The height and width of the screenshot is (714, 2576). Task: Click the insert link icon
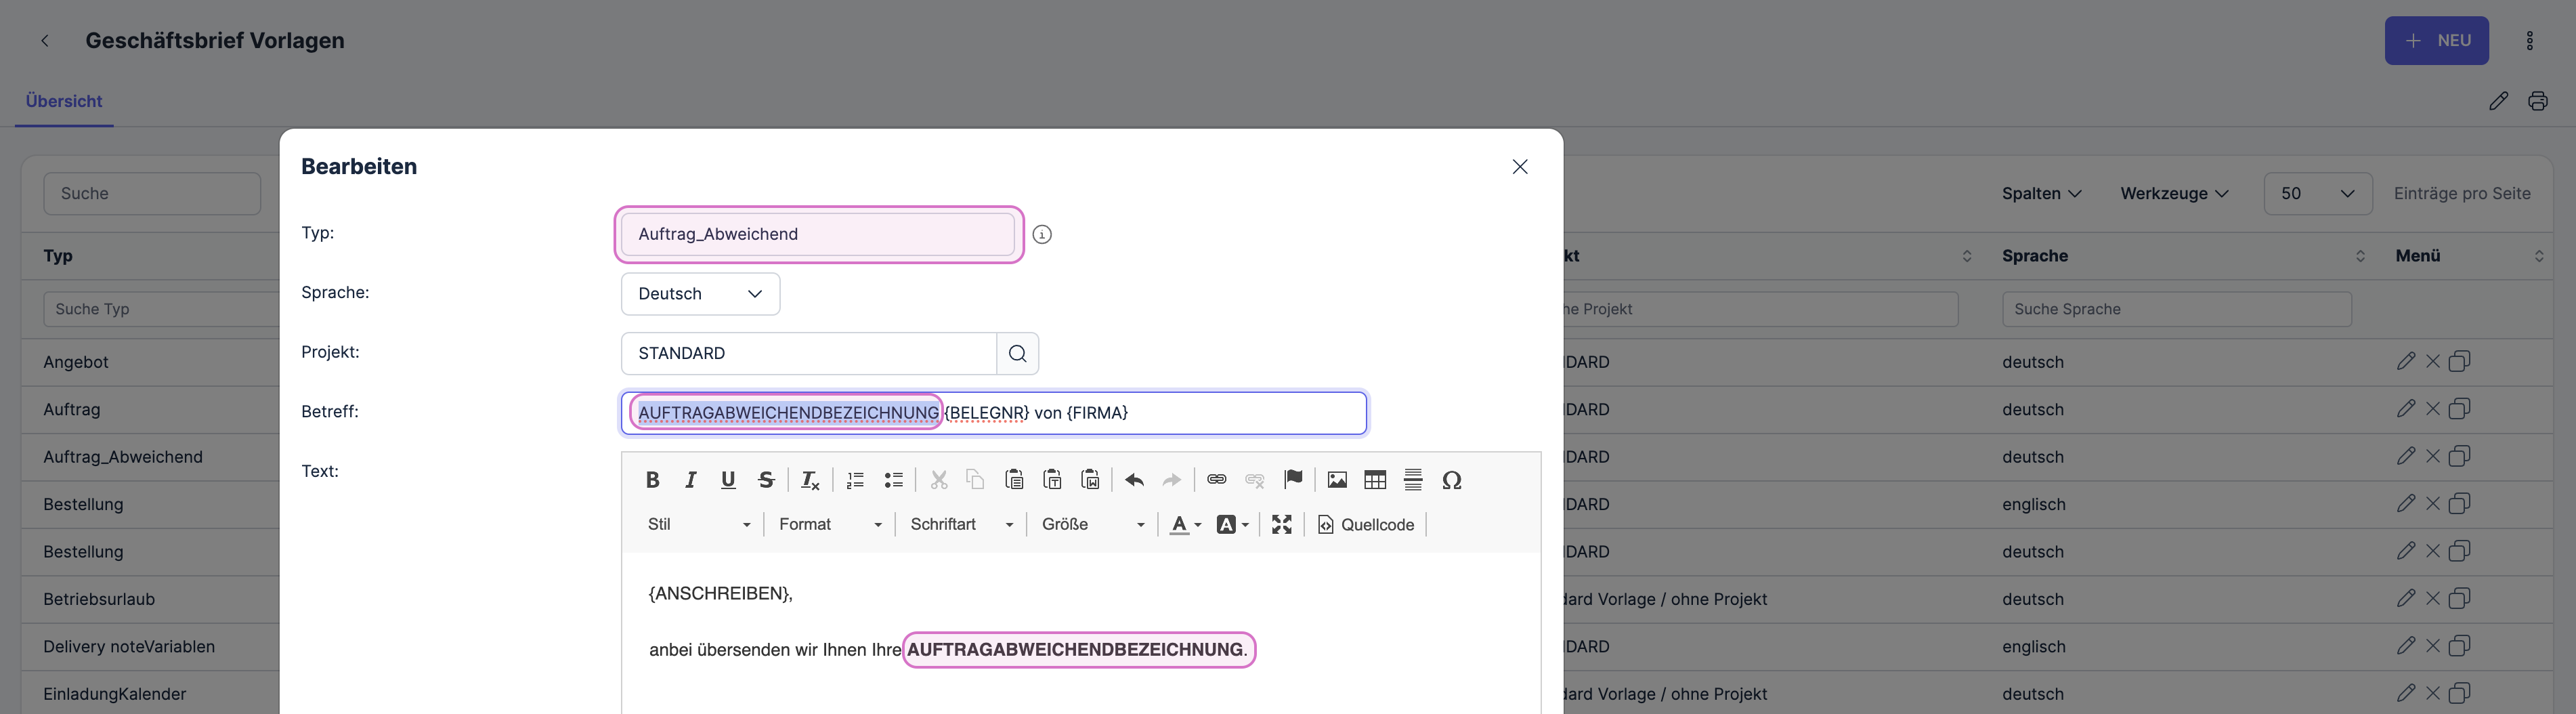pos(1216,480)
